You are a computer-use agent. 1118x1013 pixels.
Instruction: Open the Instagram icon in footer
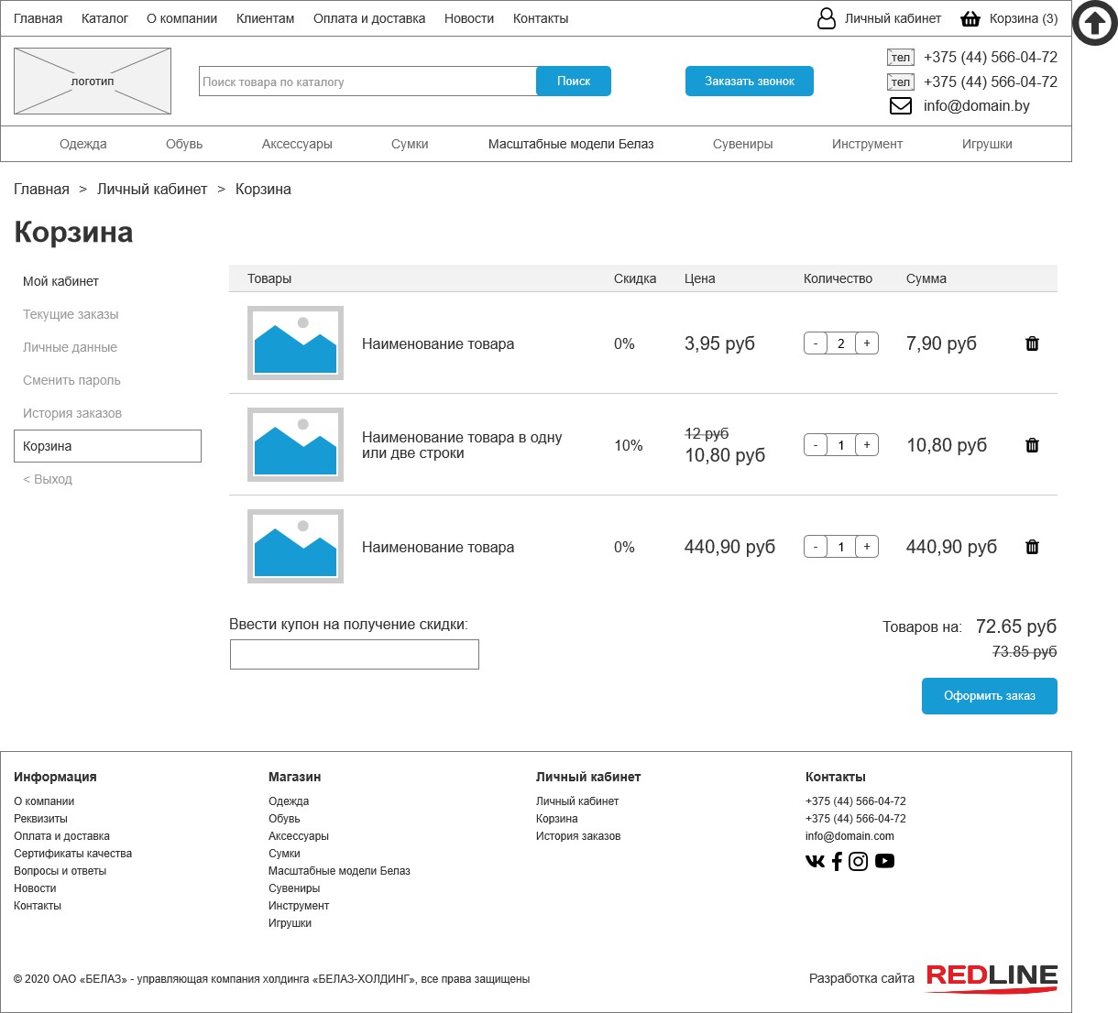(858, 861)
